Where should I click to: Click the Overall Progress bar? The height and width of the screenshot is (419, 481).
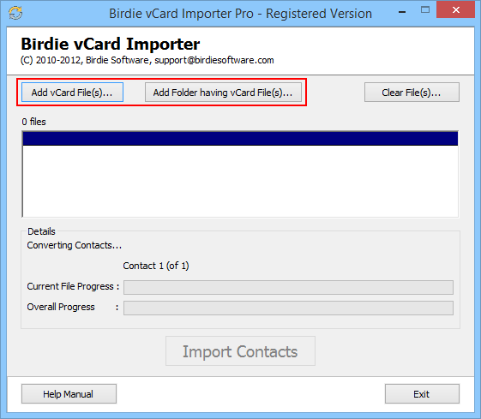(x=288, y=308)
